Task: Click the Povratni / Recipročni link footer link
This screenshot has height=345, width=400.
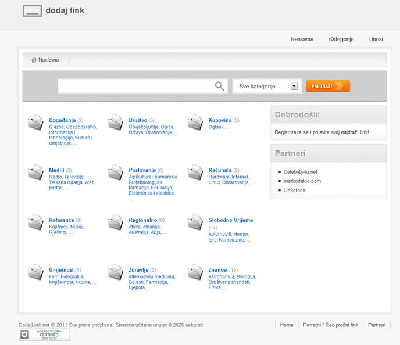Action: pyautogui.click(x=331, y=325)
